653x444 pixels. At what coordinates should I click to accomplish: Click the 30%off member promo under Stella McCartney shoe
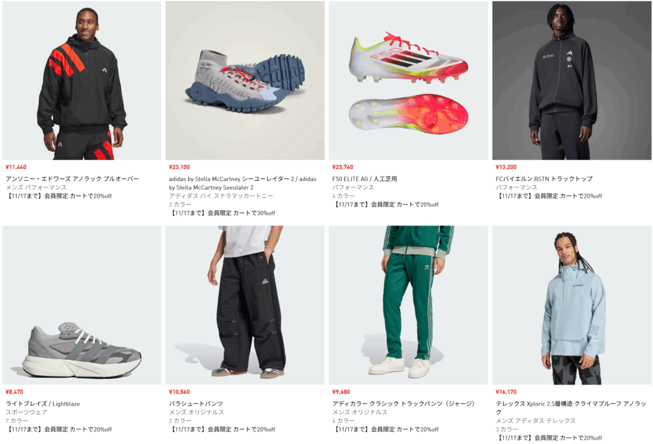222,213
